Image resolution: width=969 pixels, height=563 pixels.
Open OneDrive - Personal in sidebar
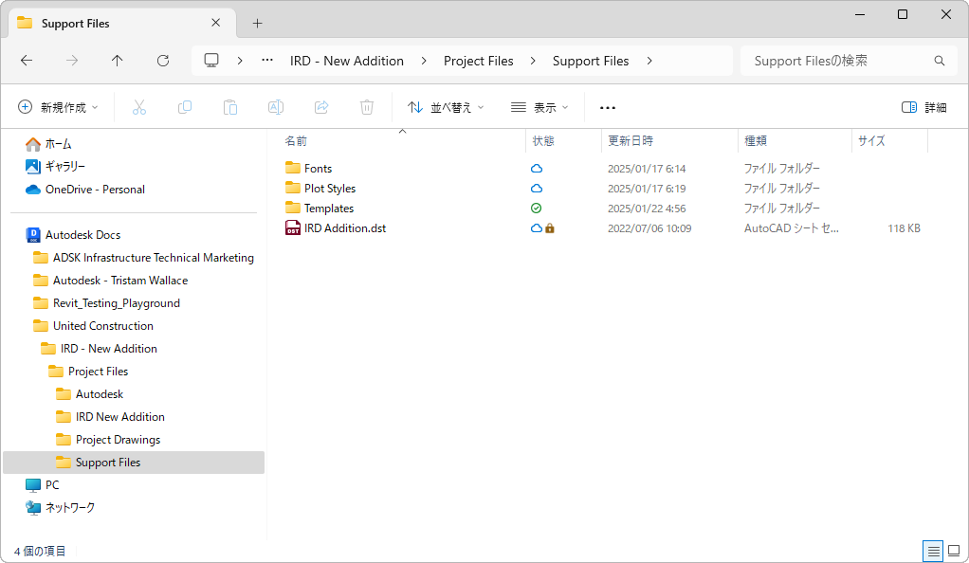pyautogui.click(x=84, y=190)
